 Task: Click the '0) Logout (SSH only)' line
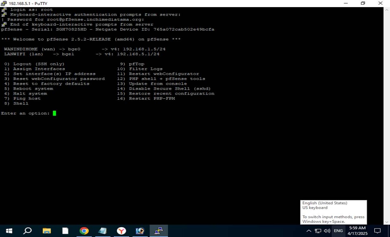click(x=34, y=64)
